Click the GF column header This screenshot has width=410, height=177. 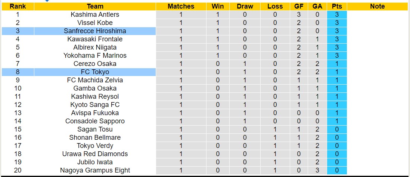pos(299,6)
